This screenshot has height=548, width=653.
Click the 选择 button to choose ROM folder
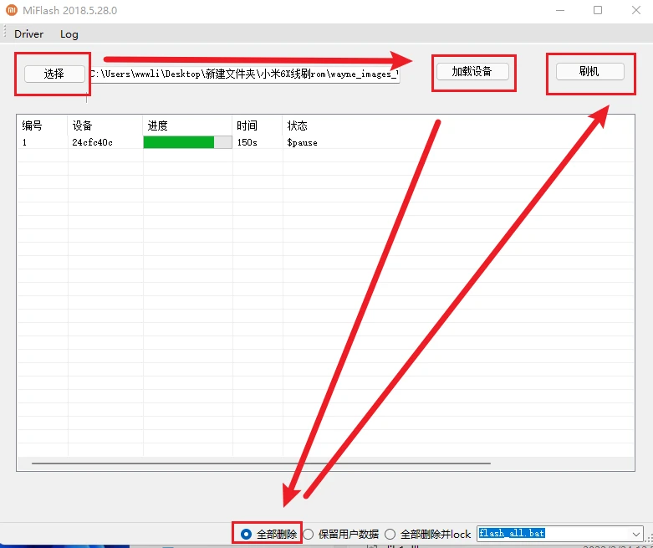click(x=54, y=74)
